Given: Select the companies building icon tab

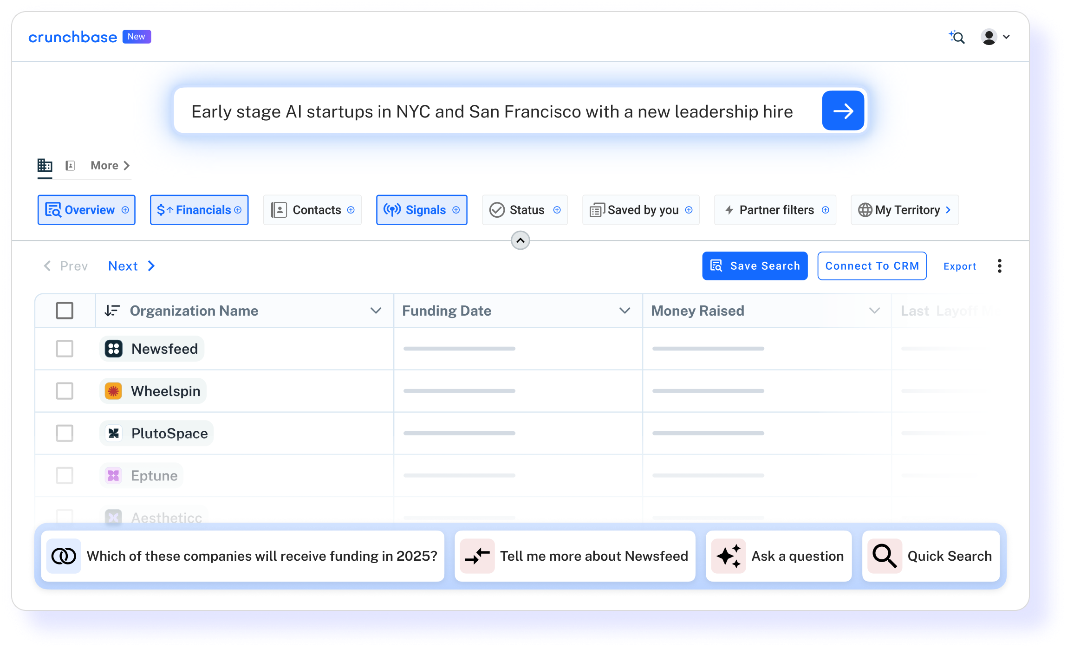Looking at the screenshot, I should tap(45, 165).
